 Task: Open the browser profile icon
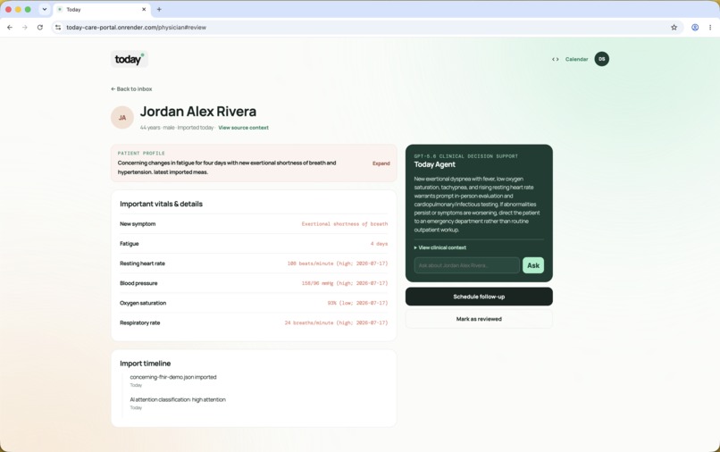pyautogui.click(x=695, y=28)
